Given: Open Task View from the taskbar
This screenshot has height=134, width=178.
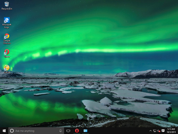Looking at the screenshot, I should click(68, 131).
